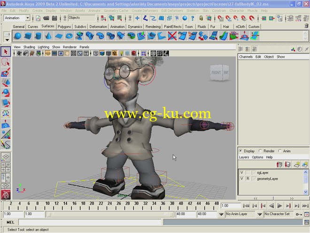Select the Display radio button

(240, 151)
